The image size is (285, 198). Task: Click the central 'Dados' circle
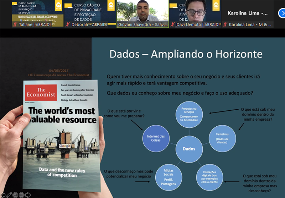tap(189, 149)
